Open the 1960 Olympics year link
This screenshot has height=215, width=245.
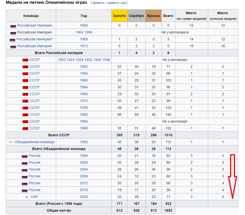pyautogui.click(x=84, y=80)
